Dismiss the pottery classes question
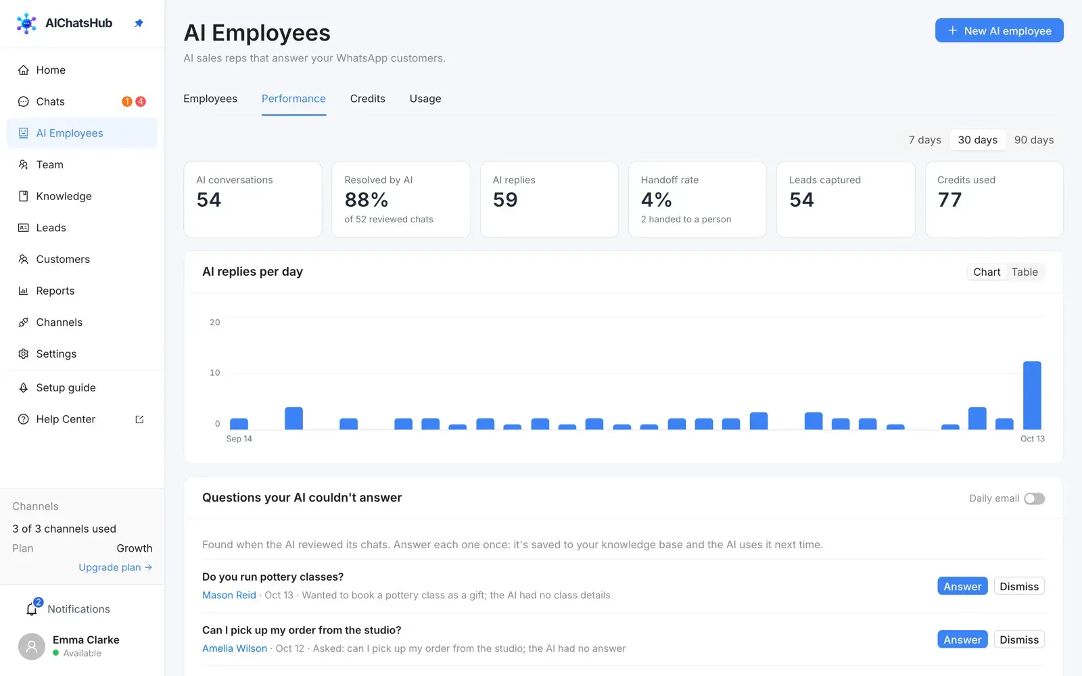This screenshot has width=1082, height=676. [x=1019, y=586]
